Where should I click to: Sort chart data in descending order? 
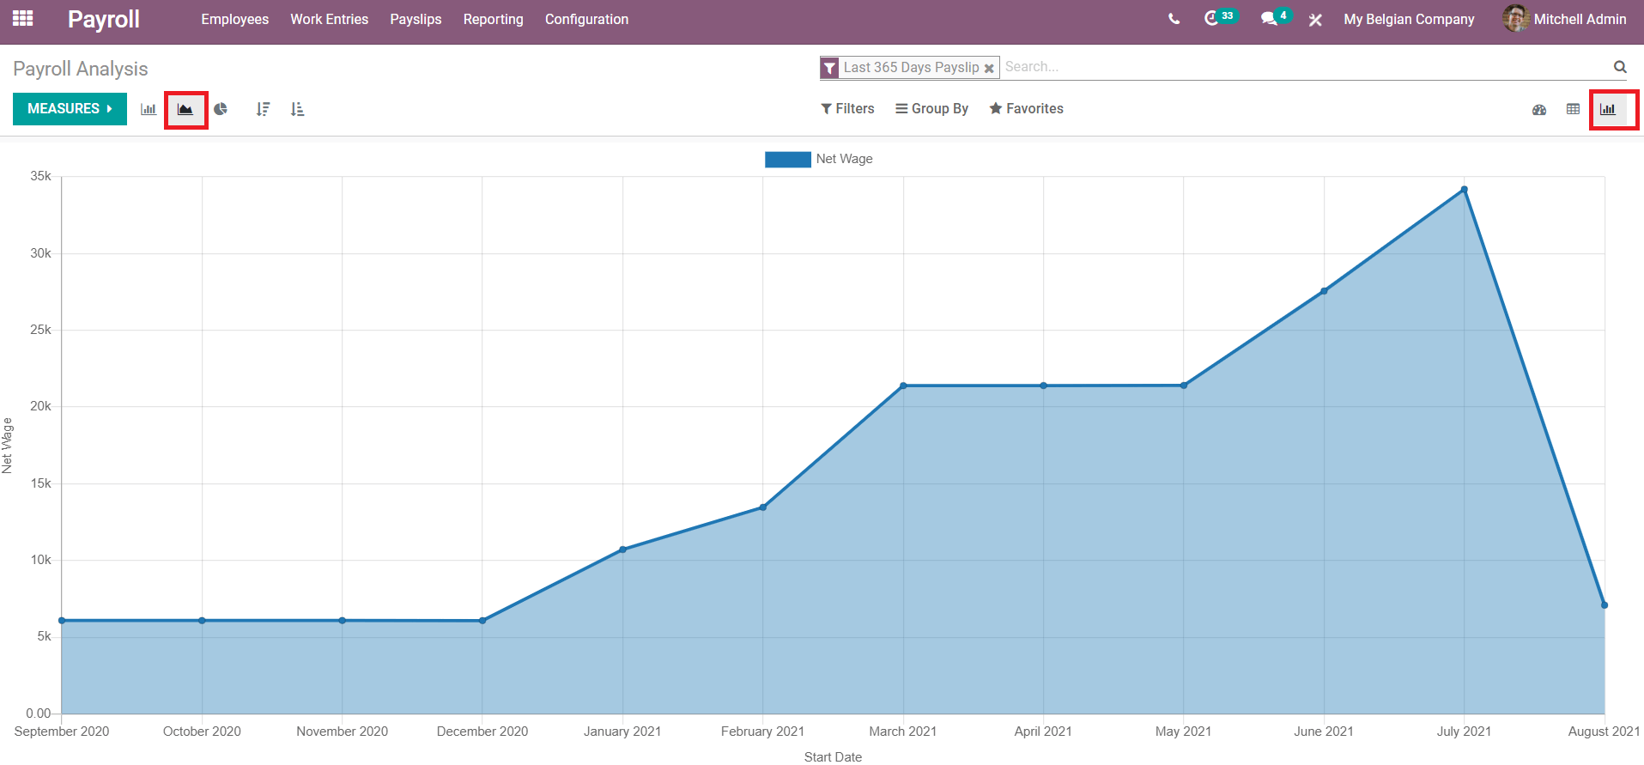pyautogui.click(x=263, y=109)
